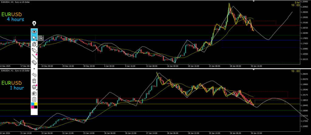Select the arrow cursor tool
311x135 pixels.
click(34, 38)
